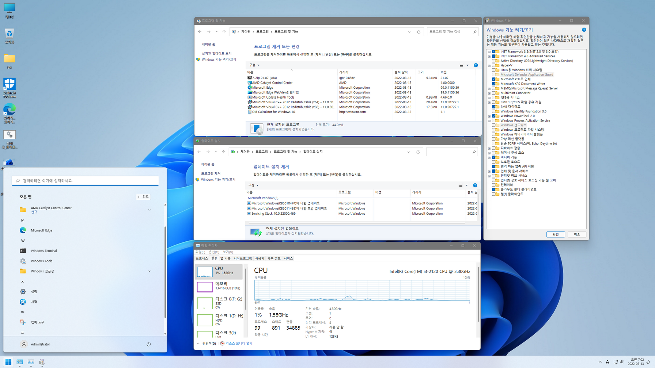Expand Windows 접근성 folder in Start menu
The width and height of the screenshot is (655, 368).
pos(149,271)
